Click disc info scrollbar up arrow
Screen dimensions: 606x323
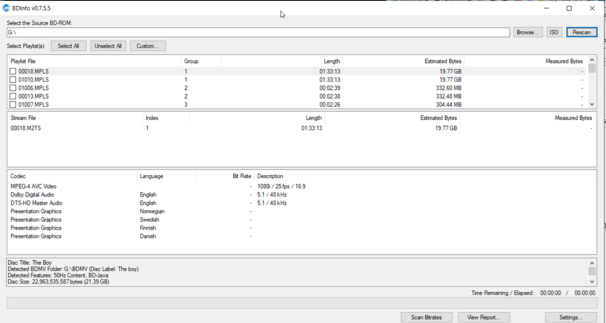pyautogui.click(x=592, y=263)
